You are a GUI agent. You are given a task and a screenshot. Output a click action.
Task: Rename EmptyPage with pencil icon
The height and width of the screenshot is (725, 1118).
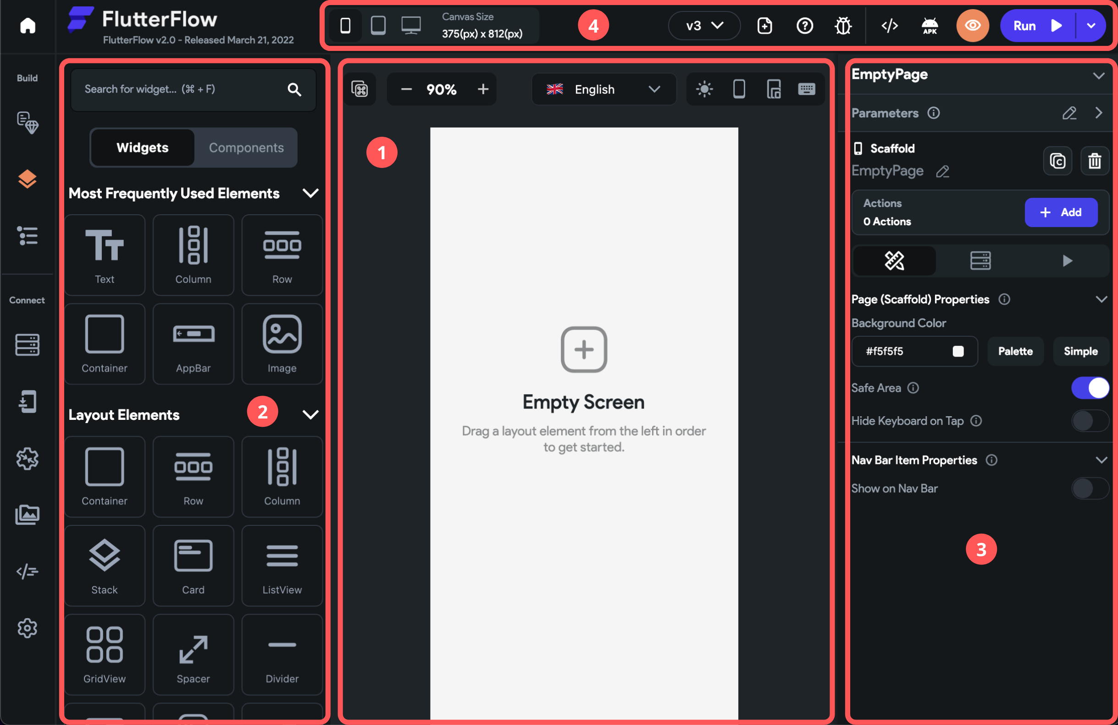point(942,172)
